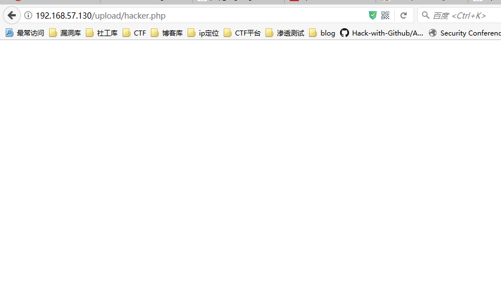Open the Hack-with-Github bookmark link
The height and width of the screenshot is (294, 501).
[381, 33]
